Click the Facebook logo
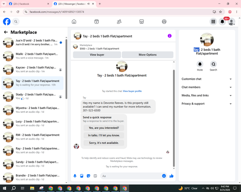Image resolution: width=241 pixels, height=192 pixels. tap(7, 22)
